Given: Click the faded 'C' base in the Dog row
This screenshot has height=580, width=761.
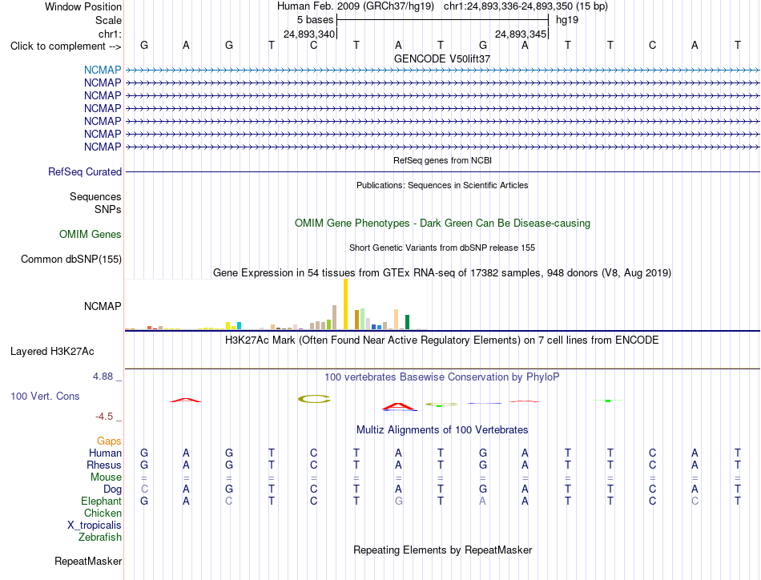Looking at the screenshot, I should (144, 489).
